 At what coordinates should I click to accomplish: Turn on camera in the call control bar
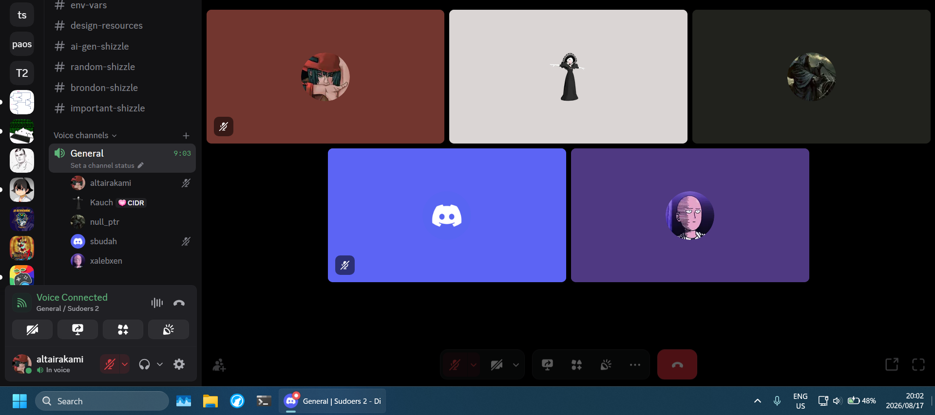pyautogui.click(x=496, y=364)
